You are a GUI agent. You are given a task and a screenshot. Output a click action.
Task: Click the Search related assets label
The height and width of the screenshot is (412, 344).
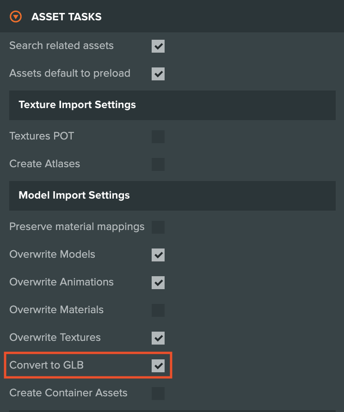tap(61, 46)
